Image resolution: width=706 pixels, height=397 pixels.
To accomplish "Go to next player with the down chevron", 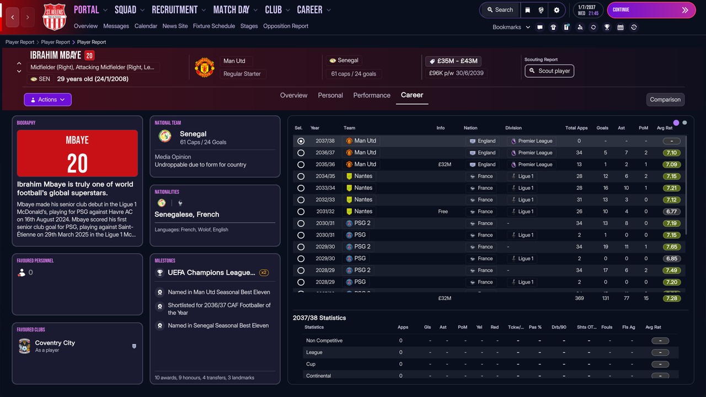I will tap(19, 71).
